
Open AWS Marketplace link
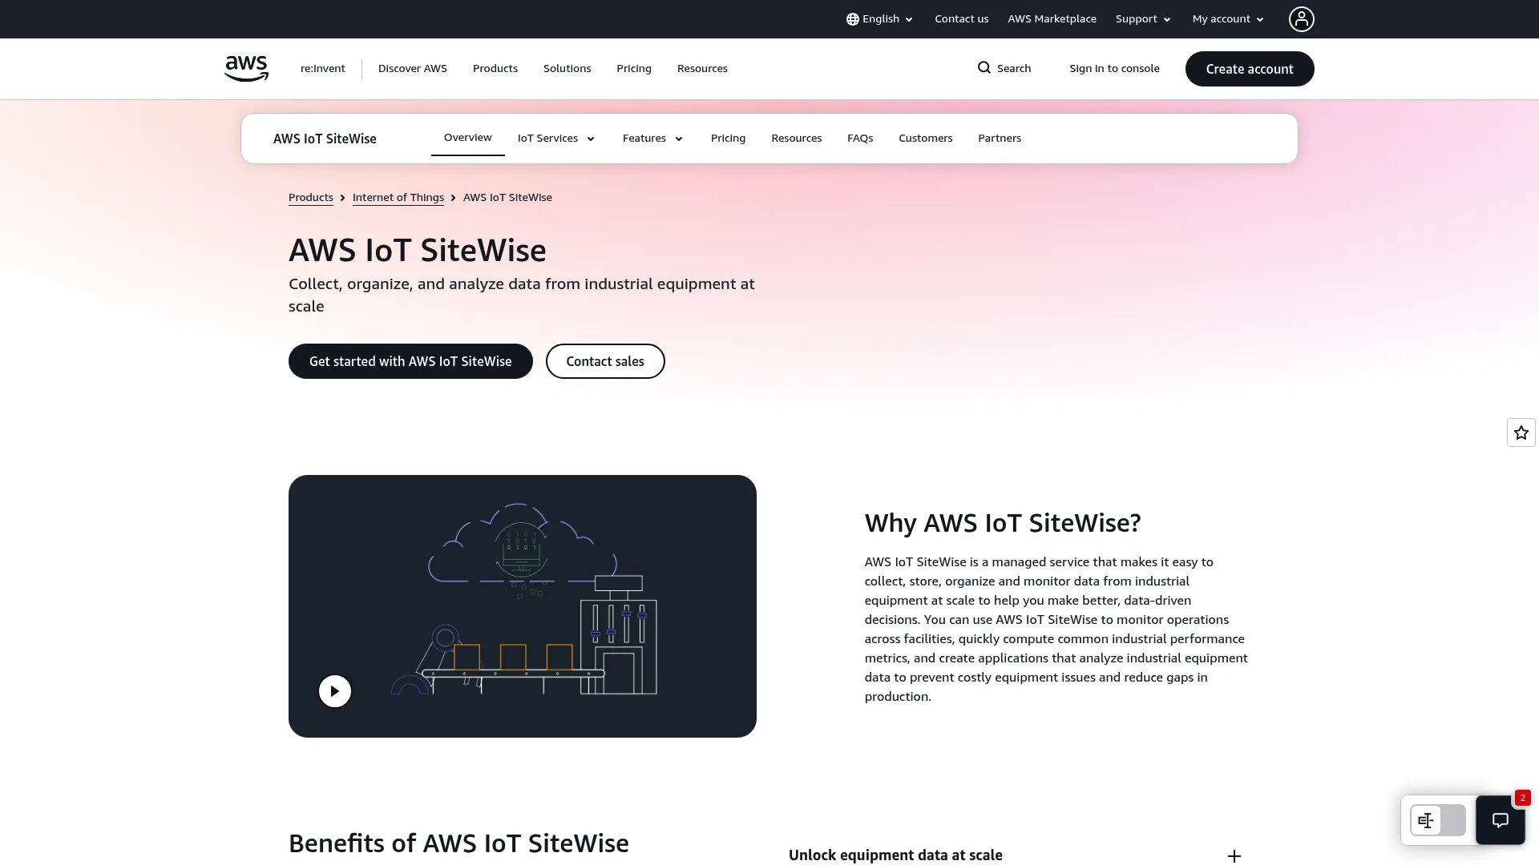pos(1052,19)
